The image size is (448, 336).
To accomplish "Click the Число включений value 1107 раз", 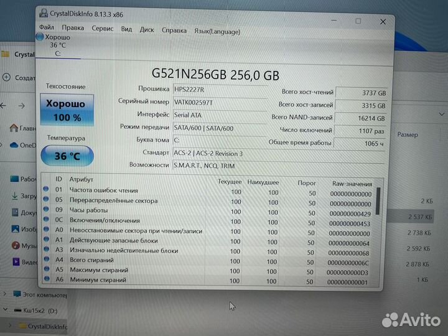I will 360,131.
